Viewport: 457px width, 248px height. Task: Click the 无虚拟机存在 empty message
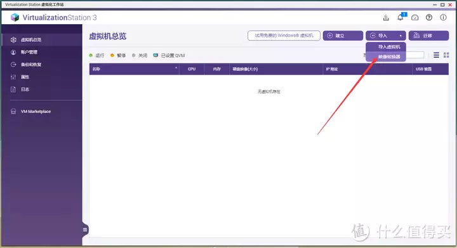(x=268, y=92)
